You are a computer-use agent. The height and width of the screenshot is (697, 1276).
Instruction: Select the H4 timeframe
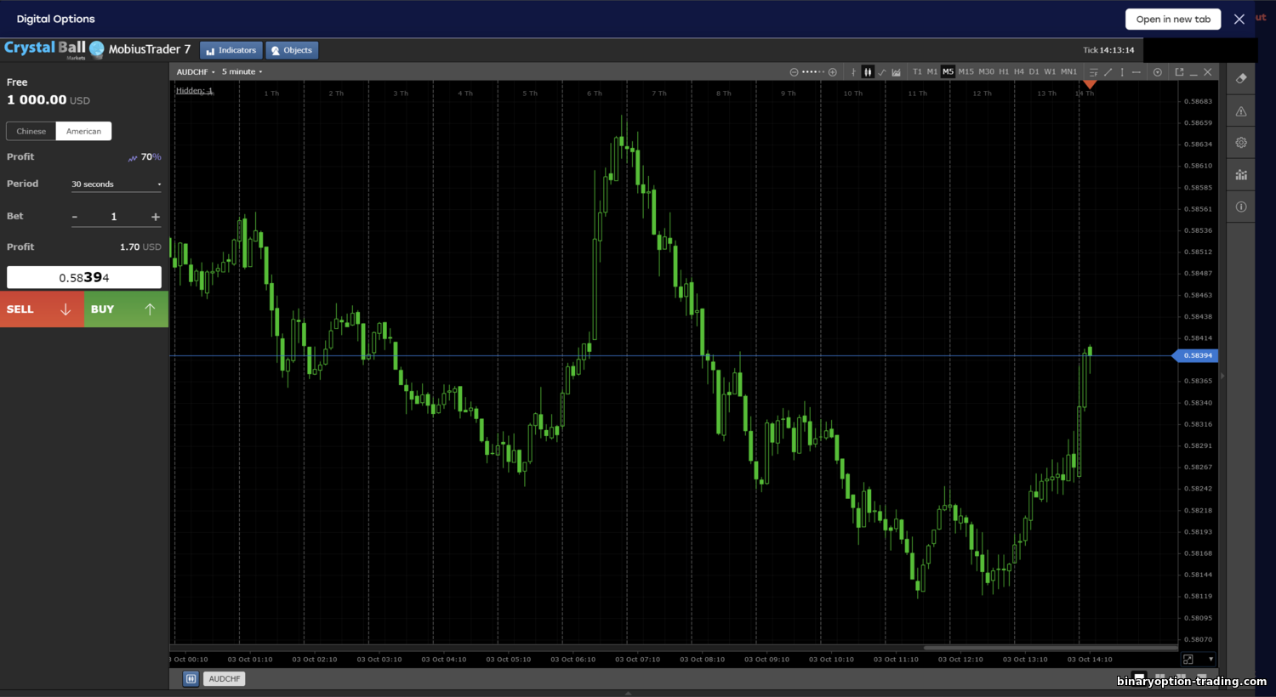click(x=1019, y=72)
